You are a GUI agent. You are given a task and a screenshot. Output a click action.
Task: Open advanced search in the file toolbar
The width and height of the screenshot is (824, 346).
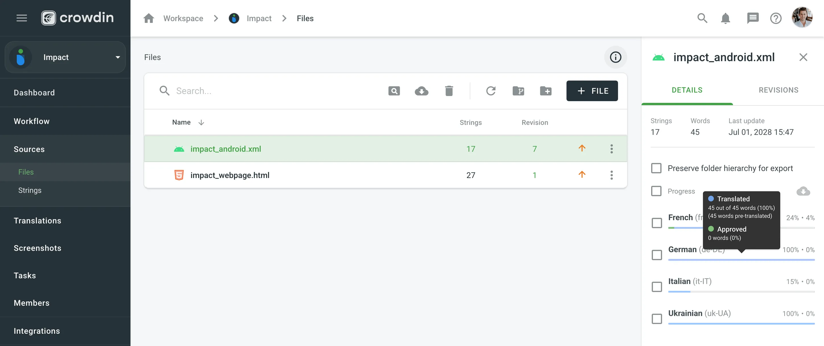(x=394, y=91)
